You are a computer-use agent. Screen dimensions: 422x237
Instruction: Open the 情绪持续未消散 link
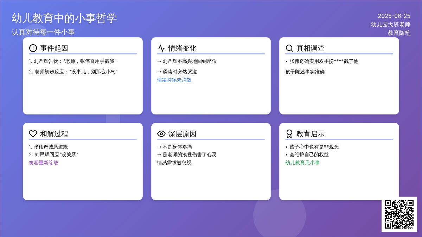pos(174,80)
